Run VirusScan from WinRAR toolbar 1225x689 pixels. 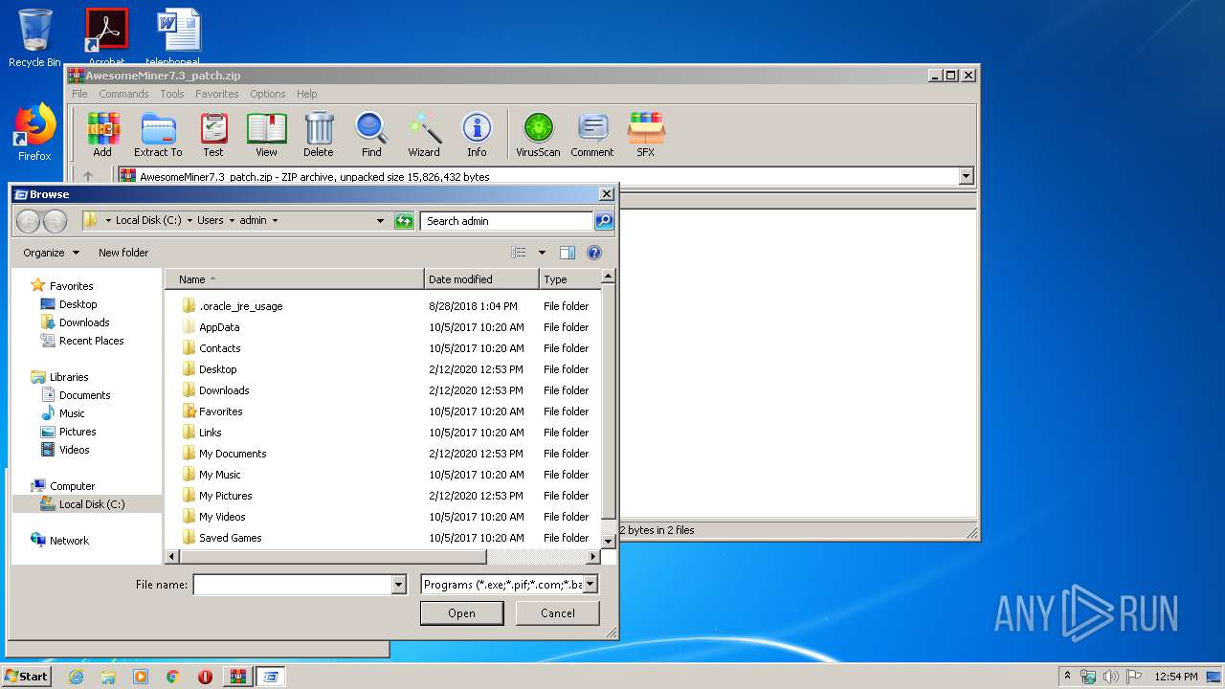click(538, 134)
